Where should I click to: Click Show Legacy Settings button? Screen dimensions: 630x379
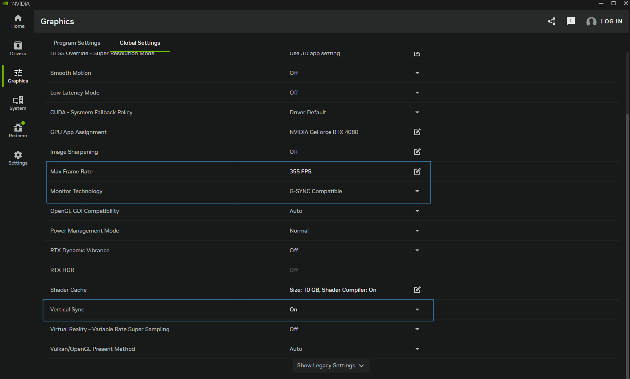pyautogui.click(x=331, y=365)
